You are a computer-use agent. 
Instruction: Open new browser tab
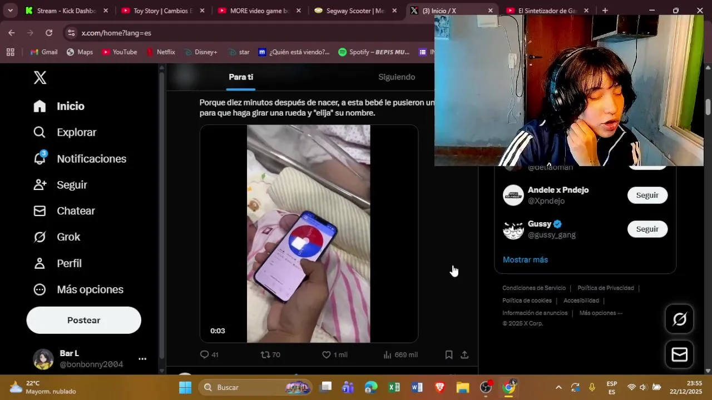point(605,11)
